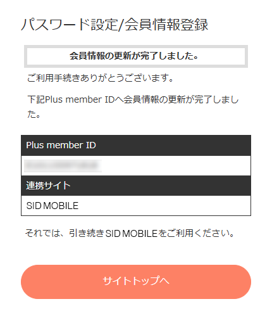Click empty space right of blurred ID value
This screenshot has width=272, height=318.
(176, 166)
